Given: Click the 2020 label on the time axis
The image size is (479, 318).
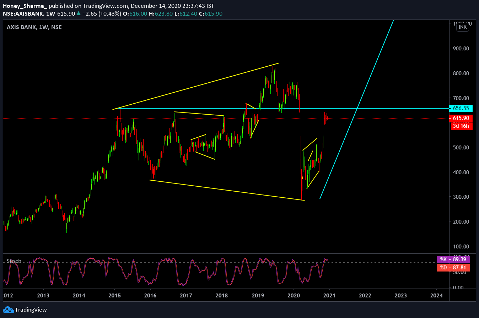Looking at the screenshot, I should click(x=294, y=295).
